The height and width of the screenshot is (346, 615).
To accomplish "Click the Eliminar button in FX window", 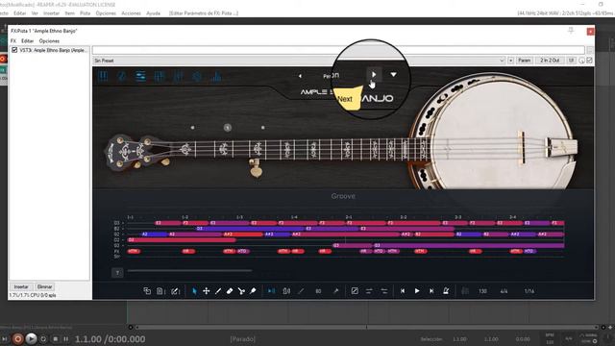I will pyautogui.click(x=44, y=286).
